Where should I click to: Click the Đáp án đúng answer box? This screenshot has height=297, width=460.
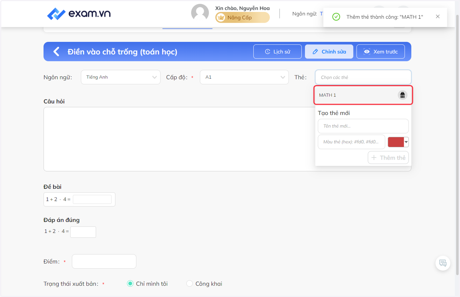point(83,232)
